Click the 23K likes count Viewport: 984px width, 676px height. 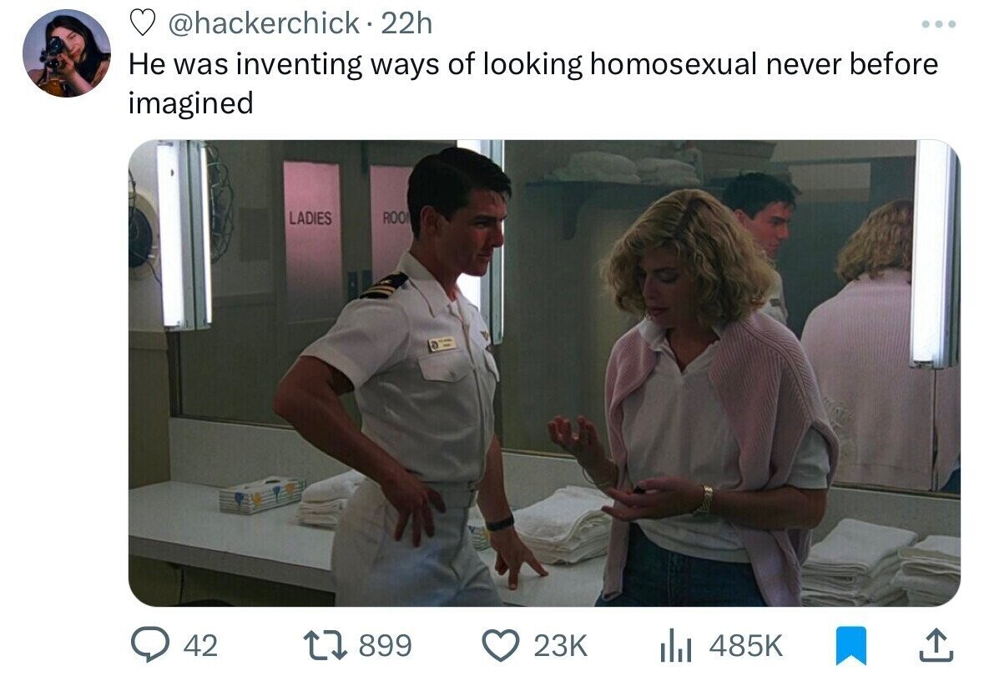pos(560,645)
